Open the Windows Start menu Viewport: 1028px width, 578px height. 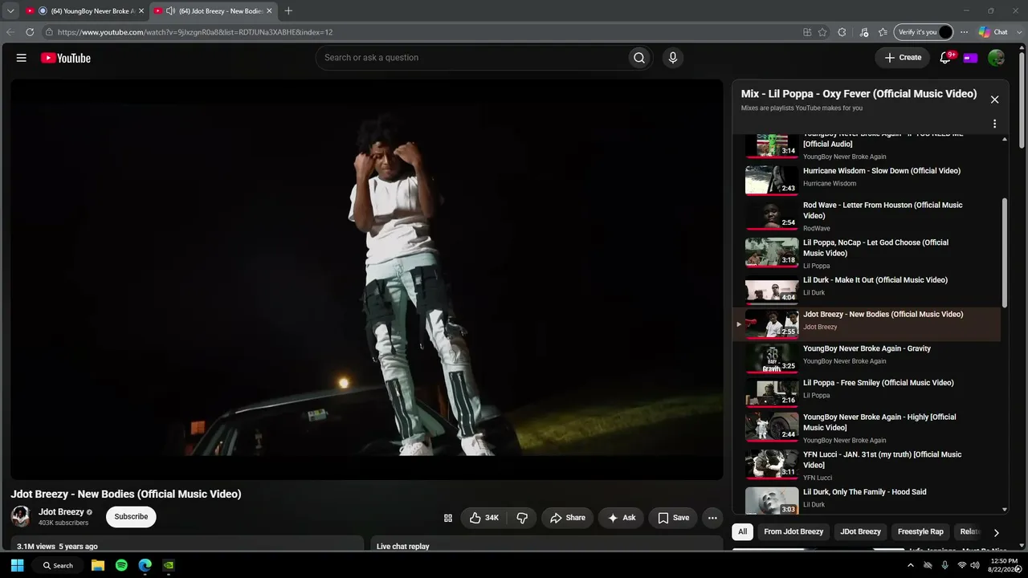17,565
